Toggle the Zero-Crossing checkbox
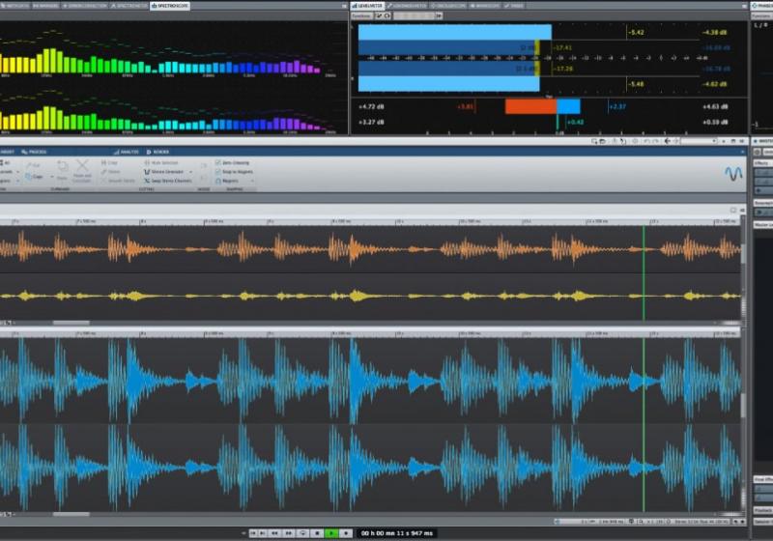The height and width of the screenshot is (541, 773). tap(218, 163)
